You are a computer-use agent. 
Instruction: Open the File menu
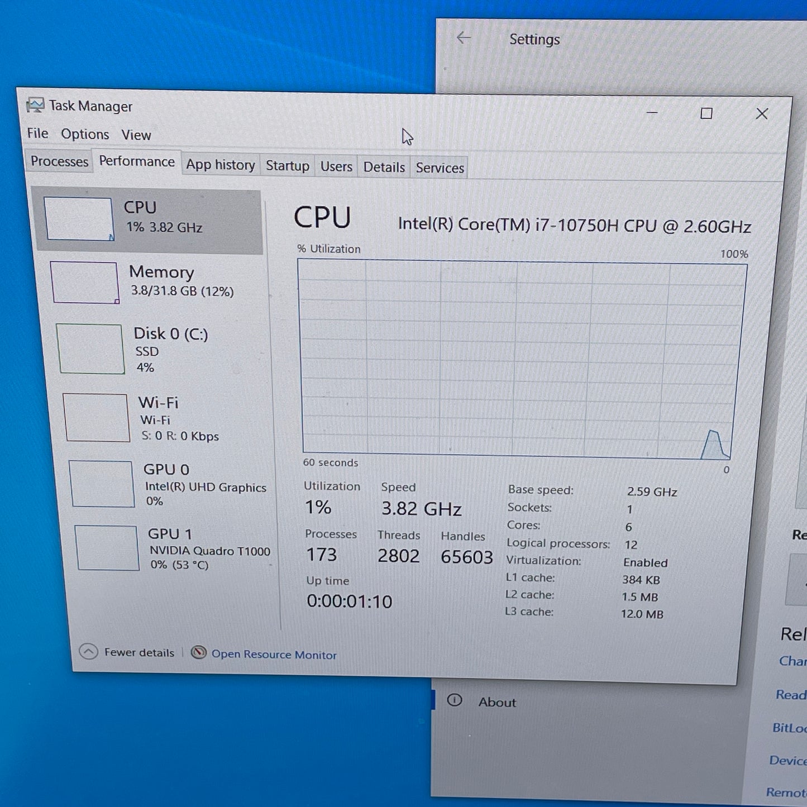(37, 133)
